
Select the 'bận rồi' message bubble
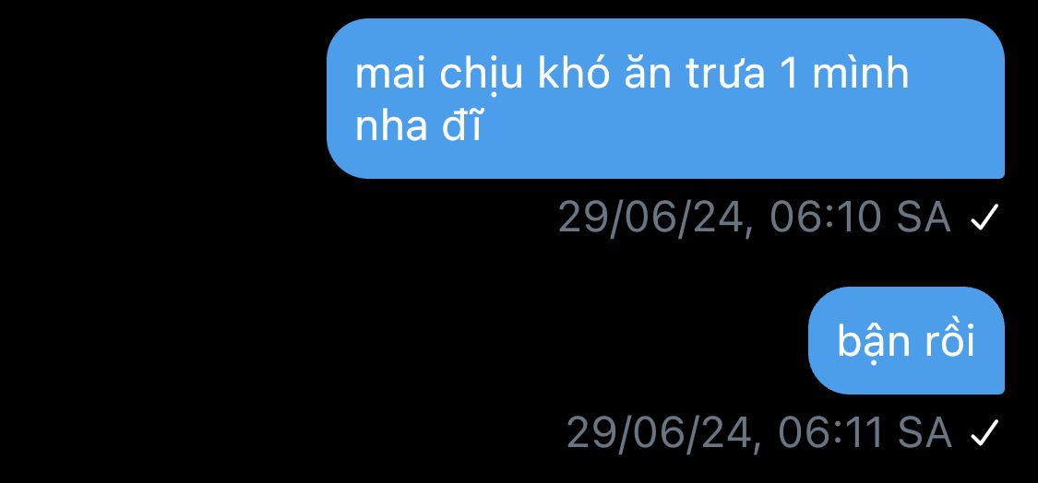tap(906, 341)
